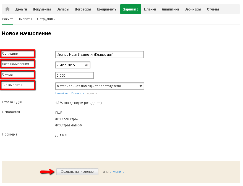Open the Документы menu section
This screenshot has width=243, height=186.
coord(42,9)
